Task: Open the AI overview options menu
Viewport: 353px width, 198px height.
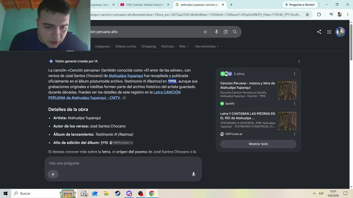Action: [x=299, y=62]
